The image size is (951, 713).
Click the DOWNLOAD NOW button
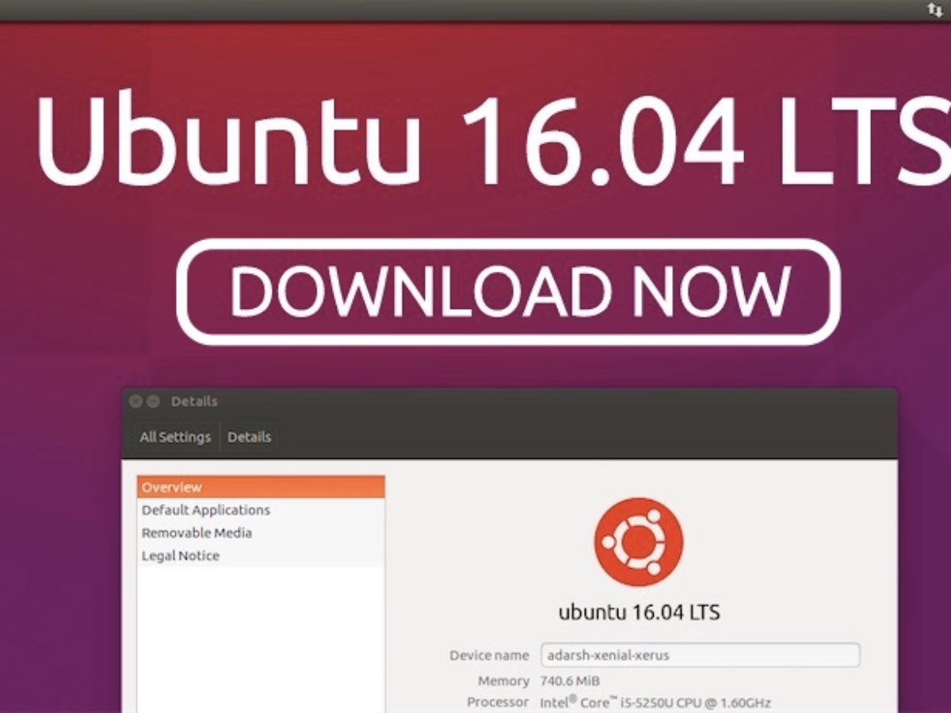coord(508,292)
